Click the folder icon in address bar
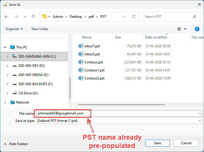Screen dimensions: 204x152 click(44, 16)
